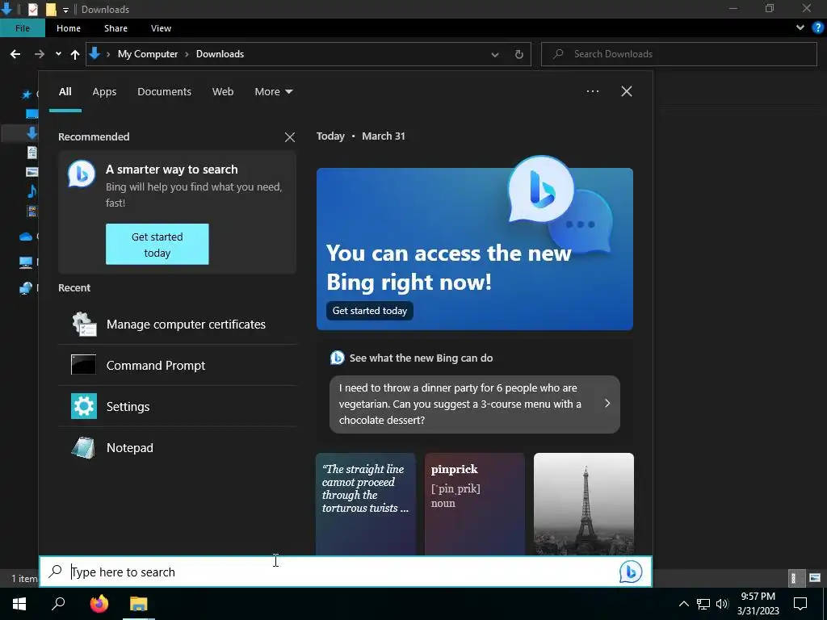Viewport: 827px width, 620px height.
Task: Open the volume control in system tray
Action: coord(722,604)
